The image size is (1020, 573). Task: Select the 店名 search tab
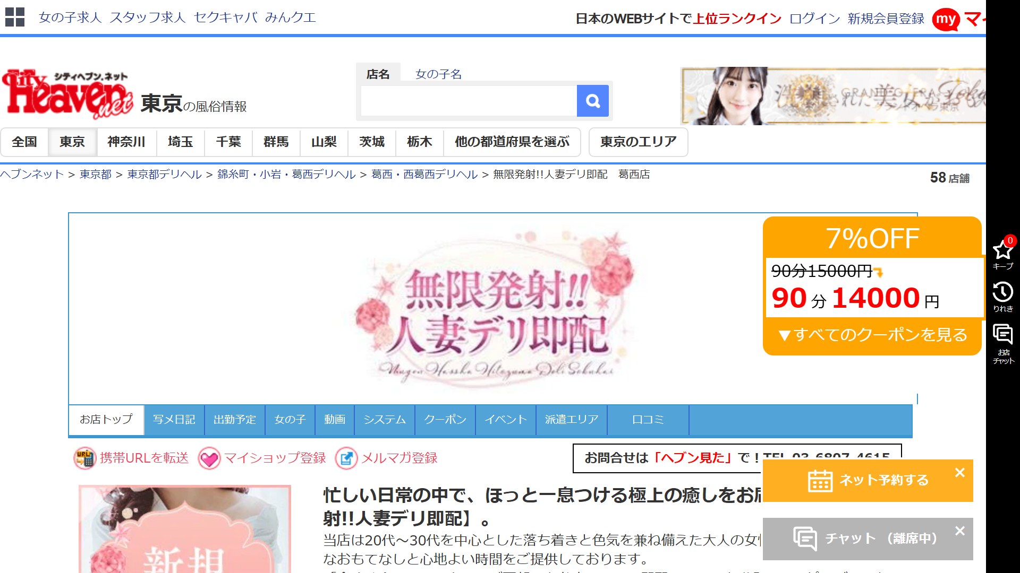[x=378, y=74]
